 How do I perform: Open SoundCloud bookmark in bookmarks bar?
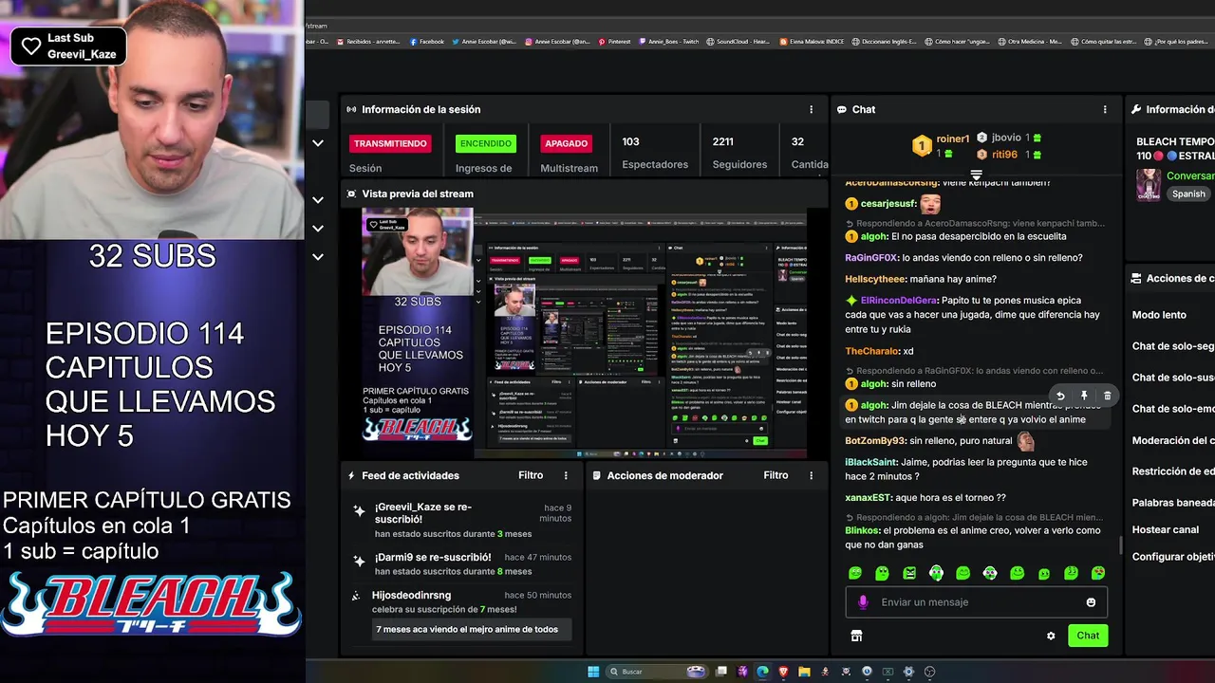pyautogui.click(x=739, y=42)
